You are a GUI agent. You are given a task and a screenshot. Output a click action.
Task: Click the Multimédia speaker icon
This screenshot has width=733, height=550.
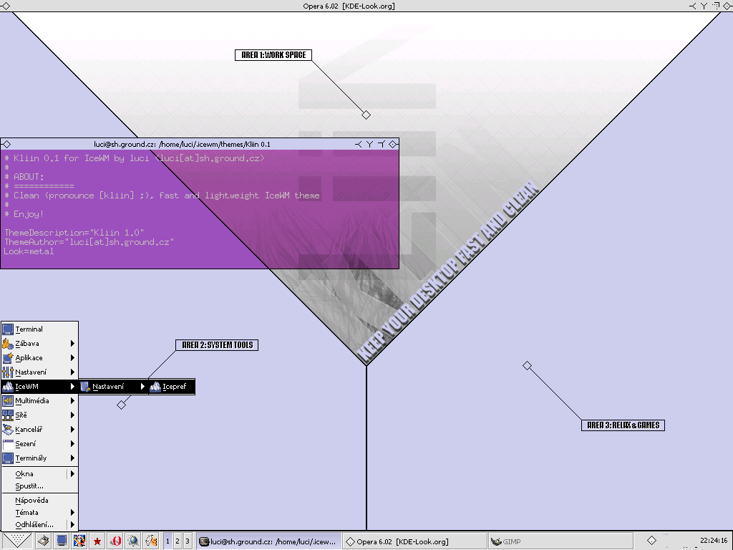tap(8, 401)
